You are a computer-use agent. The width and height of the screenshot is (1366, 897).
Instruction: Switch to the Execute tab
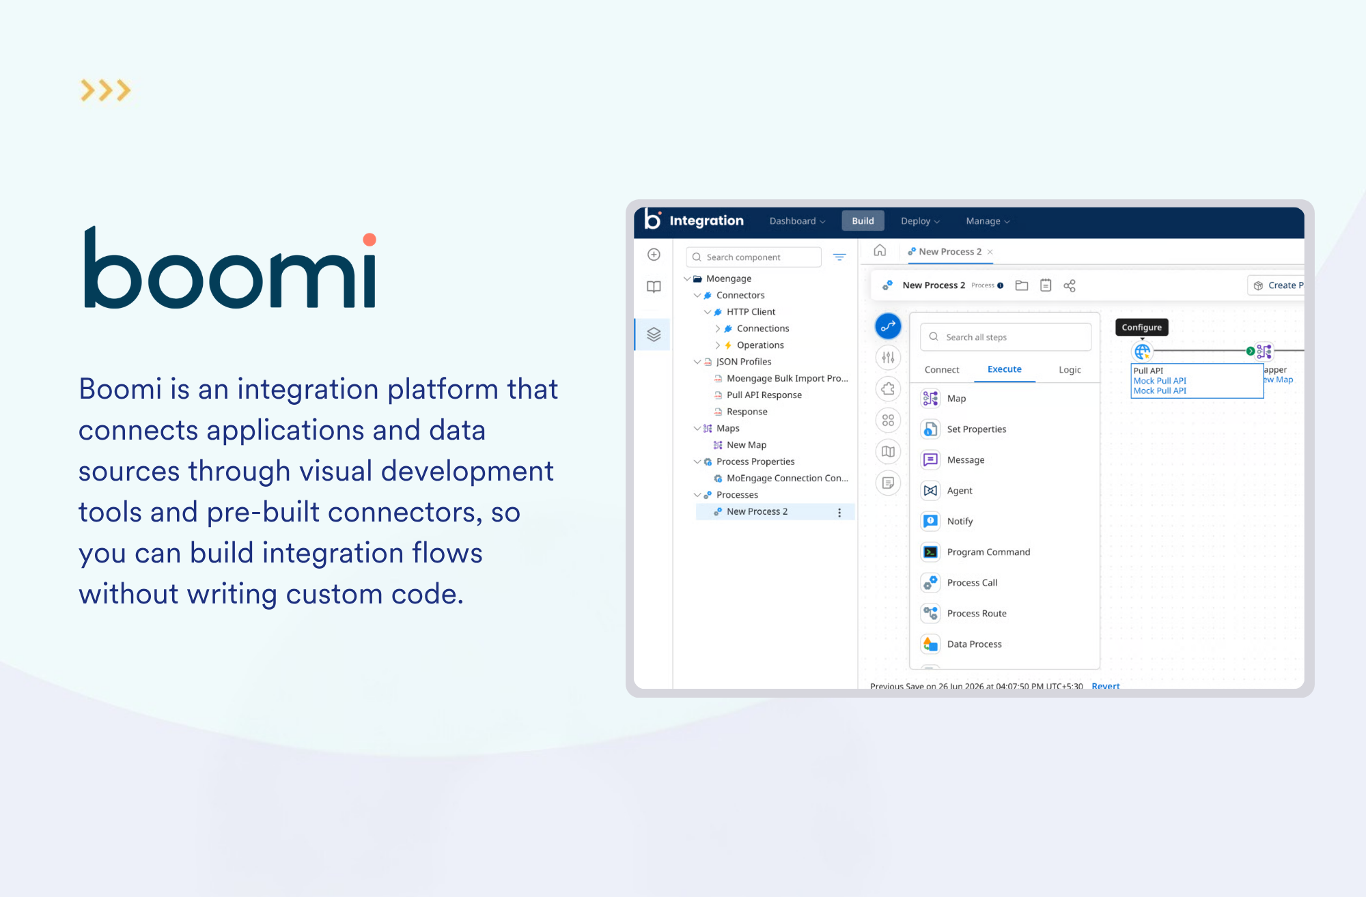1005,369
